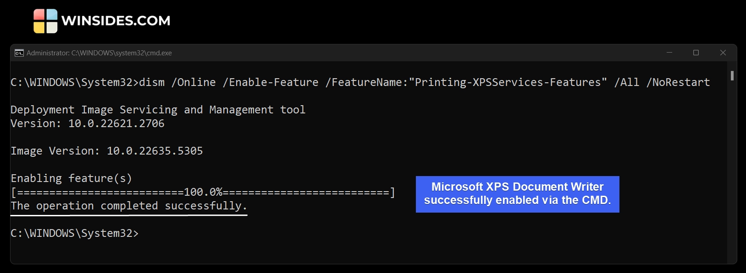Maximize the cmd.exe window
The image size is (746, 273).
[x=696, y=53]
